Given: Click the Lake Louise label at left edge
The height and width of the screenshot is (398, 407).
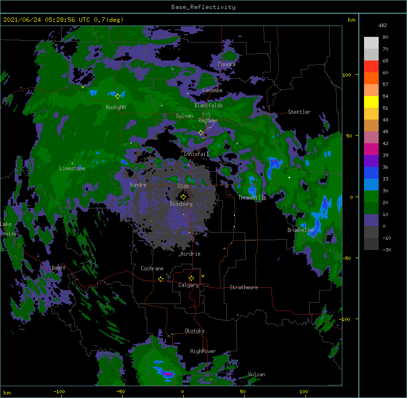Looking at the screenshot, I should (8, 229).
